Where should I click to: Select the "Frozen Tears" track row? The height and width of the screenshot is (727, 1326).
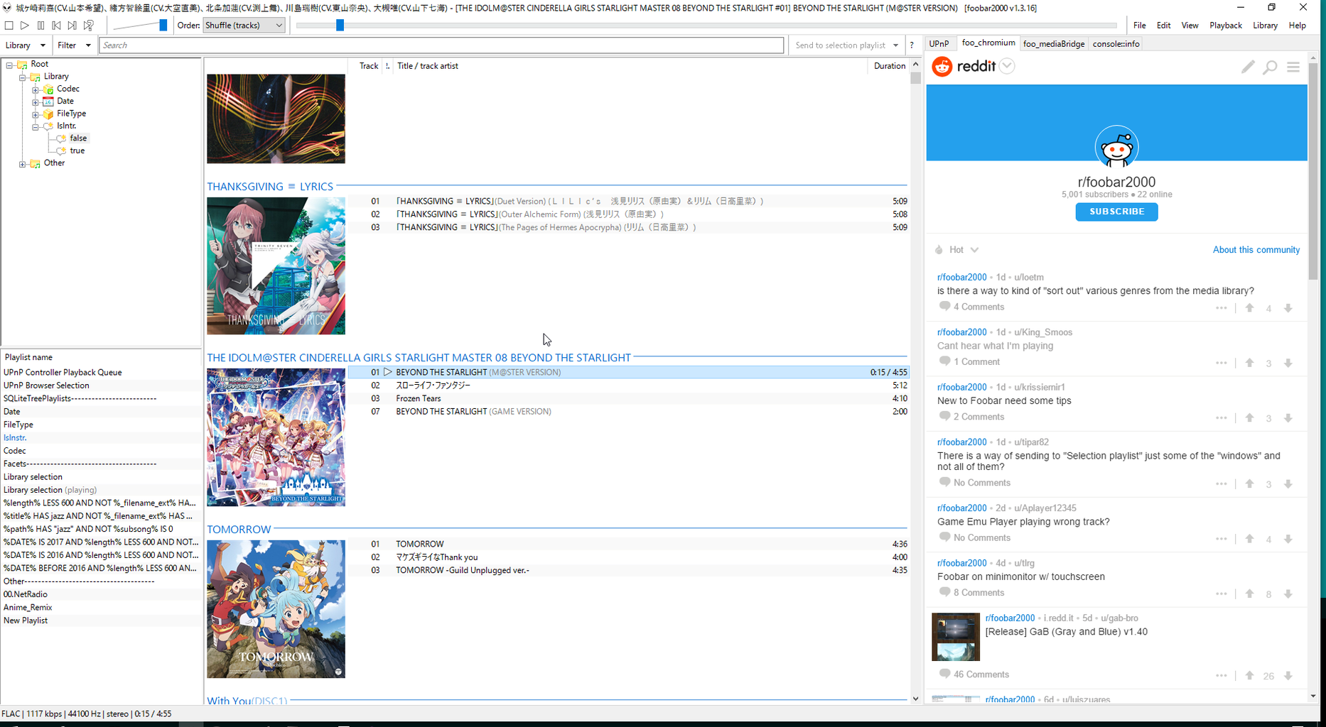click(628, 399)
